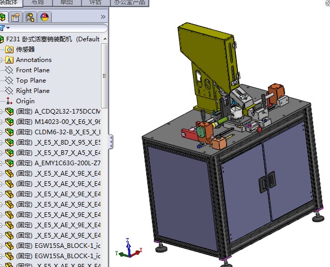
Task: Expand the CLDM6-32-B component node
Action: point(1,132)
